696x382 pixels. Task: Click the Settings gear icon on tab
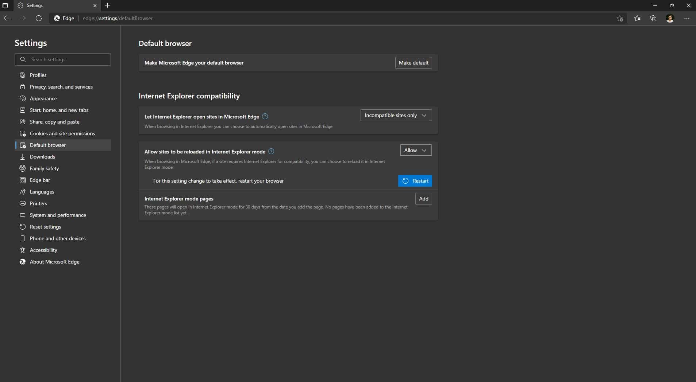[x=20, y=5]
